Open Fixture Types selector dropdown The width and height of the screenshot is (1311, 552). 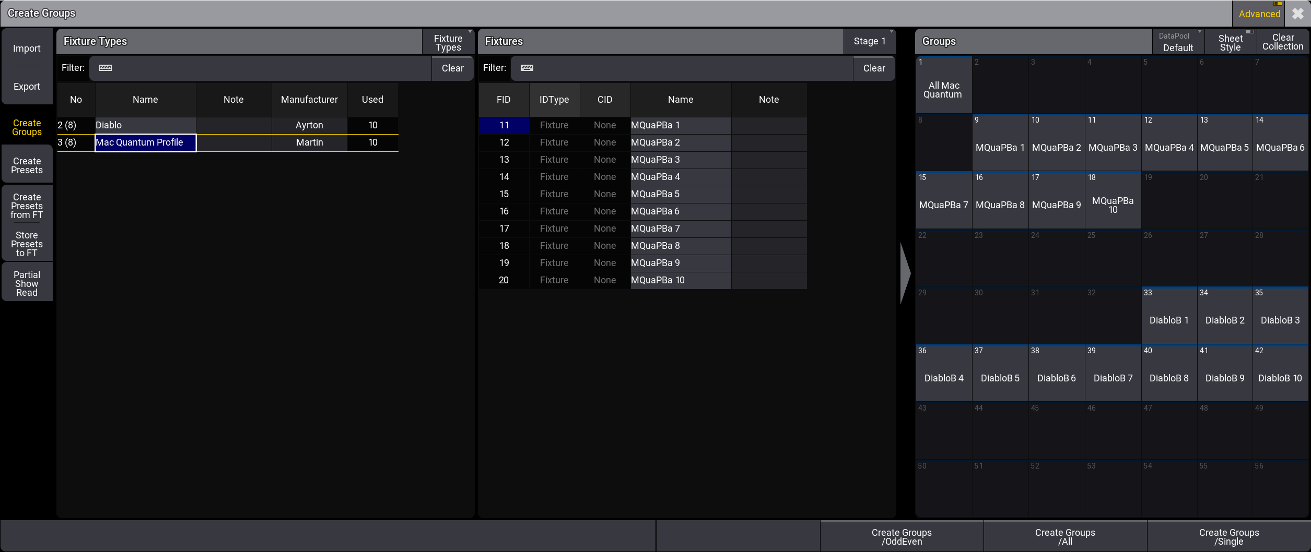[x=448, y=42]
